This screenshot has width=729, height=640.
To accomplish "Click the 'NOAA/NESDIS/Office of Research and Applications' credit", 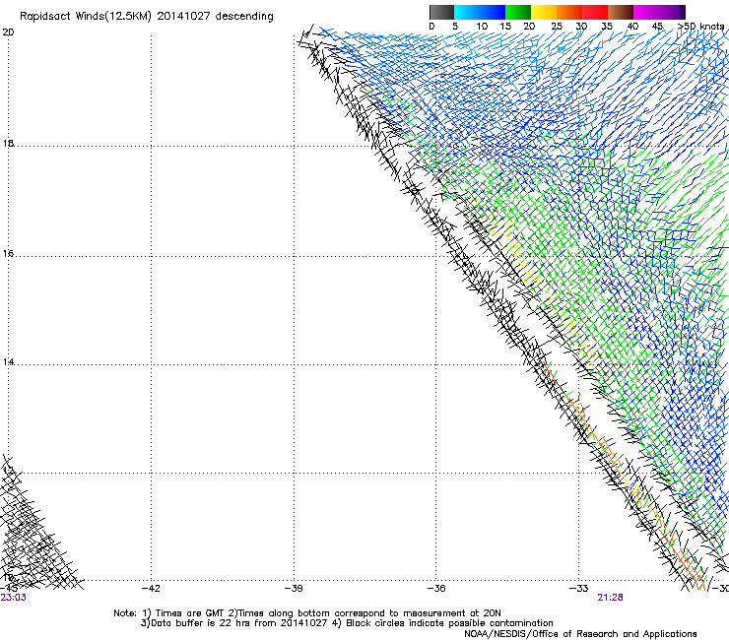I will (580, 634).
